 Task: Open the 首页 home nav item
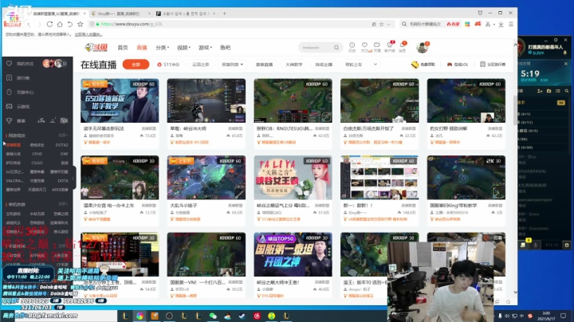coord(123,48)
